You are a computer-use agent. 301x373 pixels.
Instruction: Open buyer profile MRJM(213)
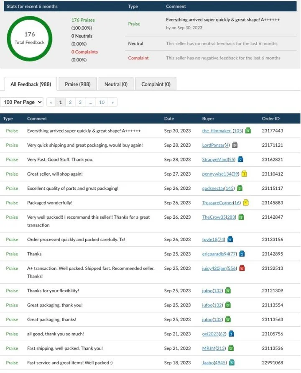[214, 348]
